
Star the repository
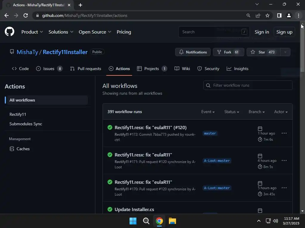264,52
